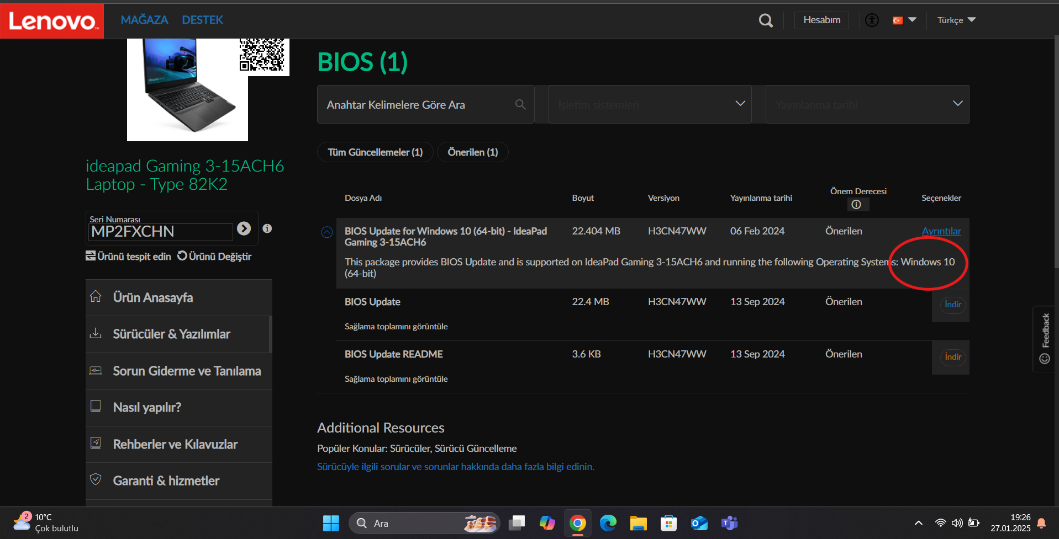
Task: Open the site search magnifier icon
Action: pos(766,20)
